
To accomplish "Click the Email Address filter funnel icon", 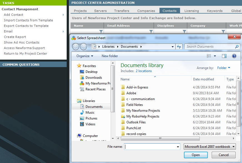I will [x=151, y=31].
